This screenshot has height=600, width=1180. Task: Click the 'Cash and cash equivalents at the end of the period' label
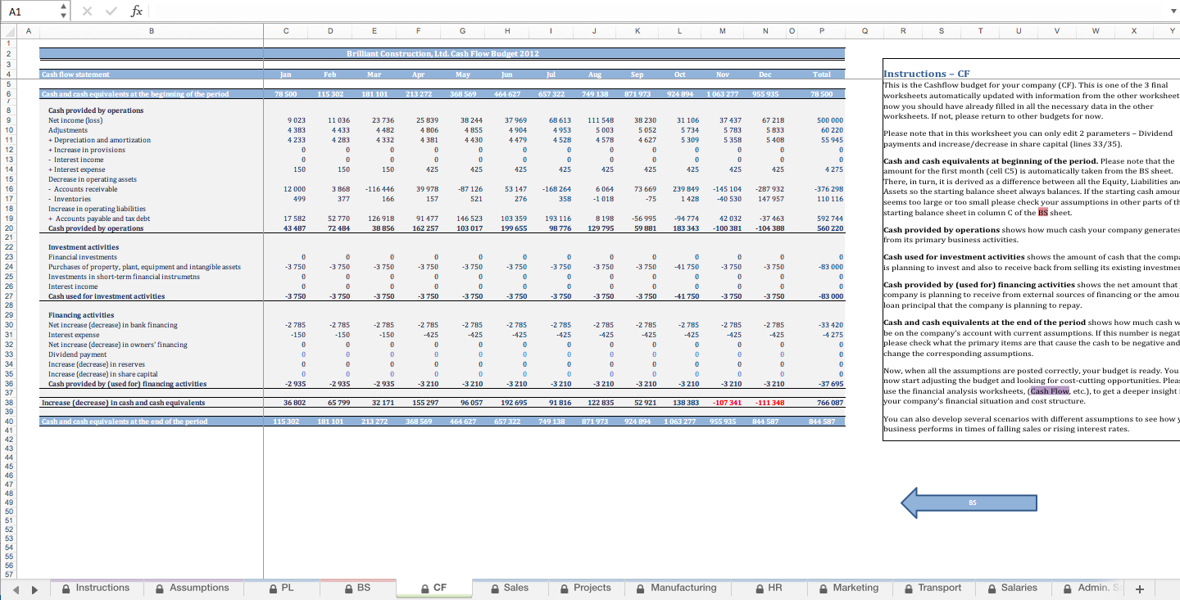coord(125,422)
